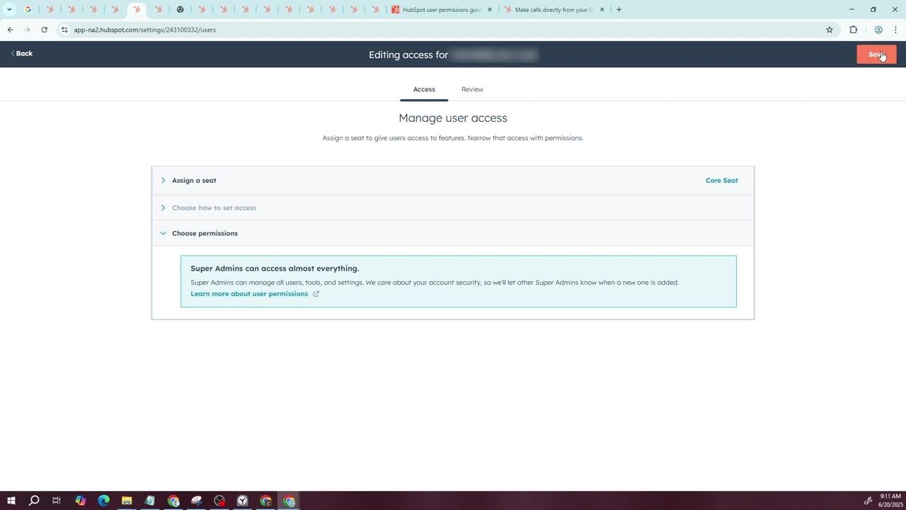Image resolution: width=906 pixels, height=510 pixels.
Task: Switch to Make calls directly tab
Action: pos(554,10)
